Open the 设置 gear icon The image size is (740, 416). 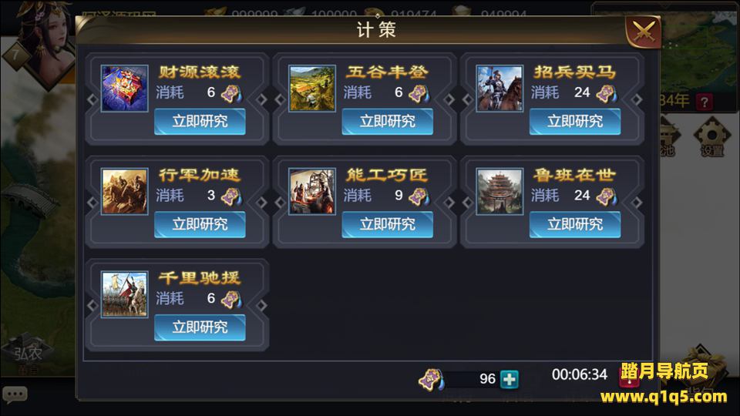pyautogui.click(x=711, y=139)
